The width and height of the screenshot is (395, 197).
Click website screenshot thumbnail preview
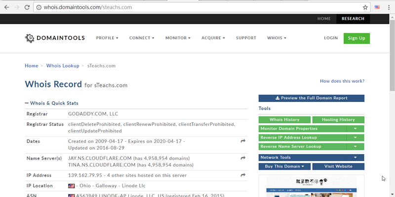click(x=312, y=187)
